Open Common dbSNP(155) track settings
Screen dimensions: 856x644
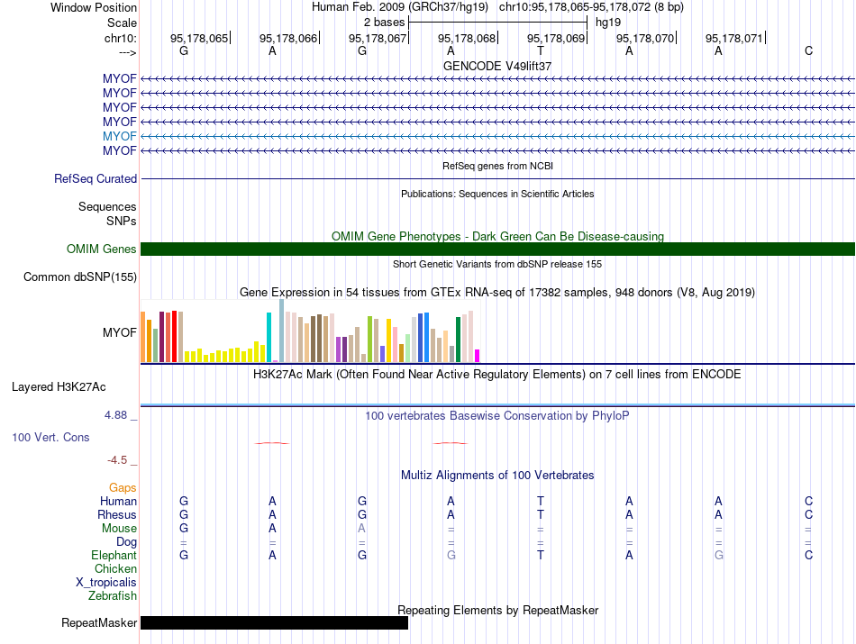tap(80, 277)
